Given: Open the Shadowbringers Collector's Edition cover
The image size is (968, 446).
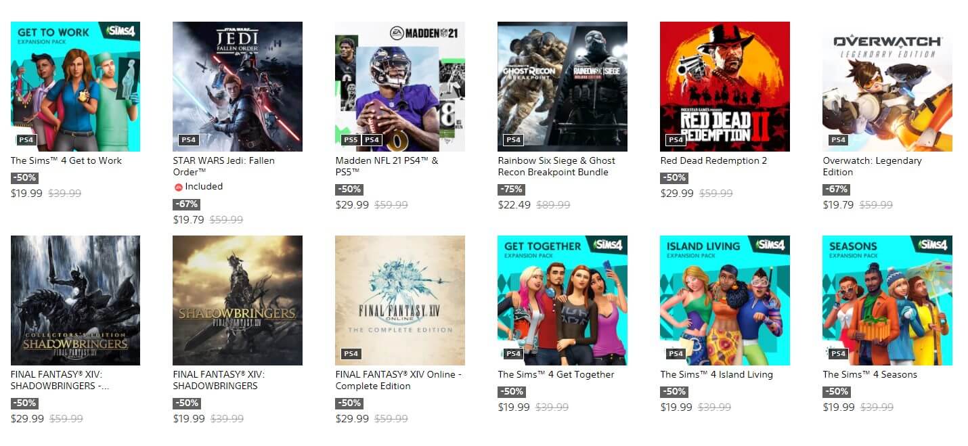Looking at the screenshot, I should tap(75, 300).
